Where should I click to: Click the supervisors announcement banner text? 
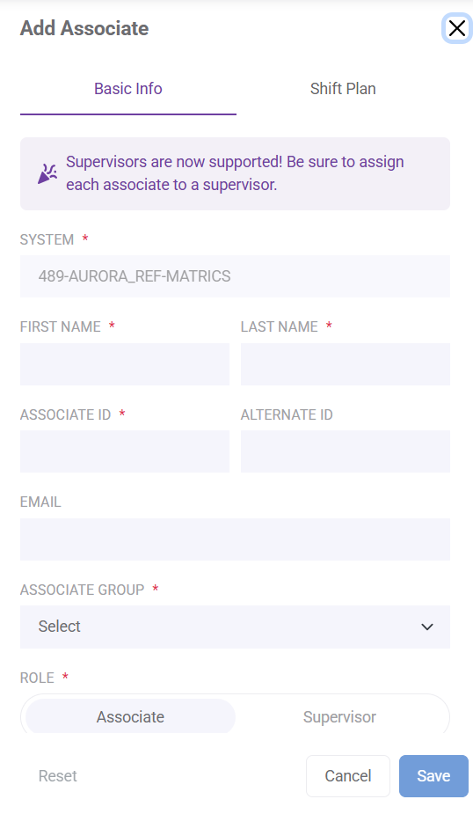pyautogui.click(x=235, y=173)
